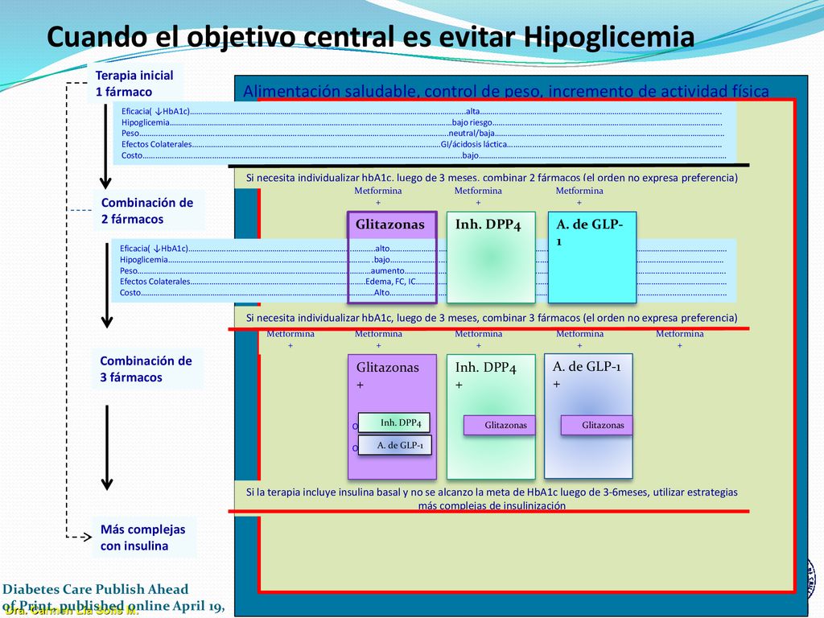This screenshot has width=824, height=618.
Task: Click the 'Hipoglicemia' row with value 'bajo riesgo'
Action: pos(422,122)
